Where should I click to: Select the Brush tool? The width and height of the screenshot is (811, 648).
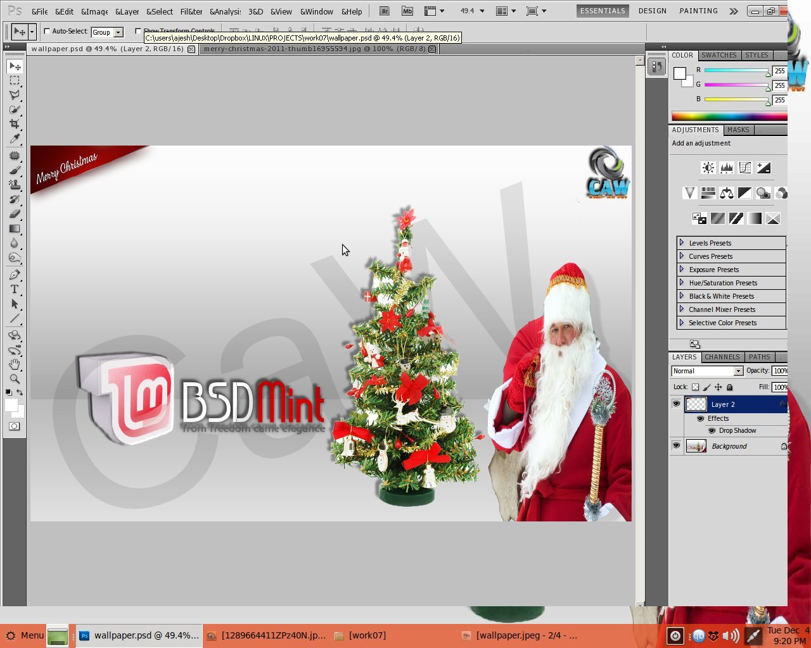15,170
